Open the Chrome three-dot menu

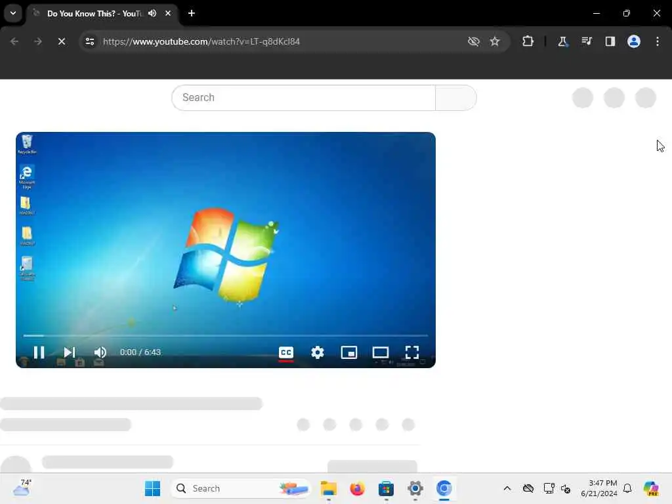click(658, 41)
